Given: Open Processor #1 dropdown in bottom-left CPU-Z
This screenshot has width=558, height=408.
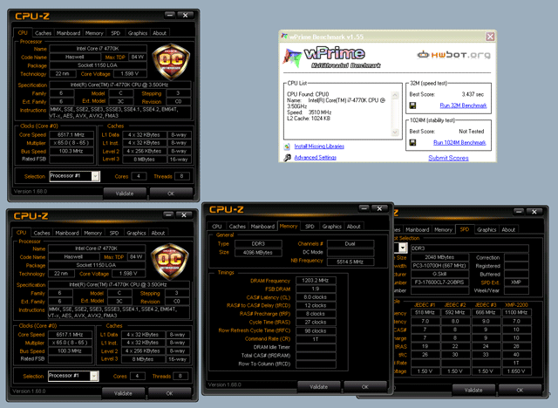Looking at the screenshot, I should click(x=94, y=376).
